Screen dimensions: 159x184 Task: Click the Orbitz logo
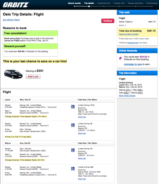(16, 5)
